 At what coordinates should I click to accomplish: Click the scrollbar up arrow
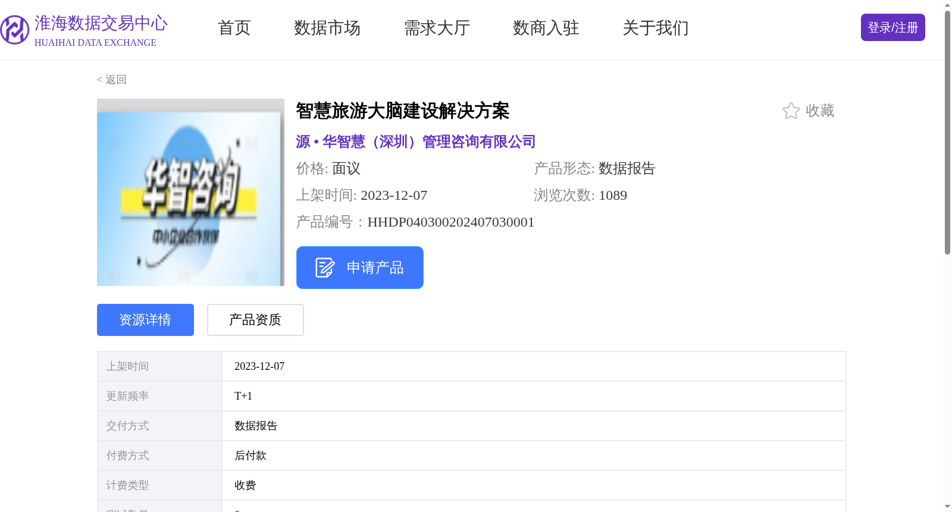tap(947, 5)
